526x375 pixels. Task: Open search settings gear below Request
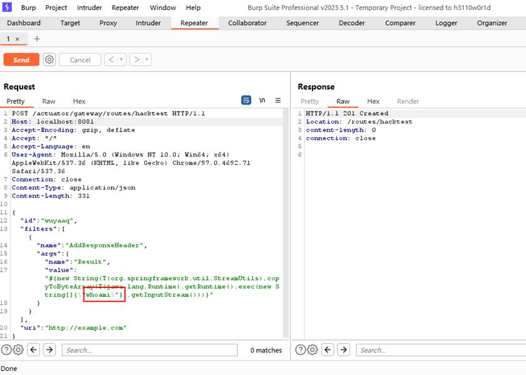[x=18, y=350]
